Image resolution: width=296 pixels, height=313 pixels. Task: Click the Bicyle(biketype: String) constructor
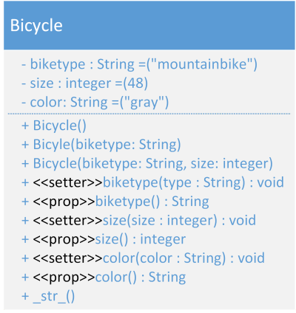[x=101, y=145]
